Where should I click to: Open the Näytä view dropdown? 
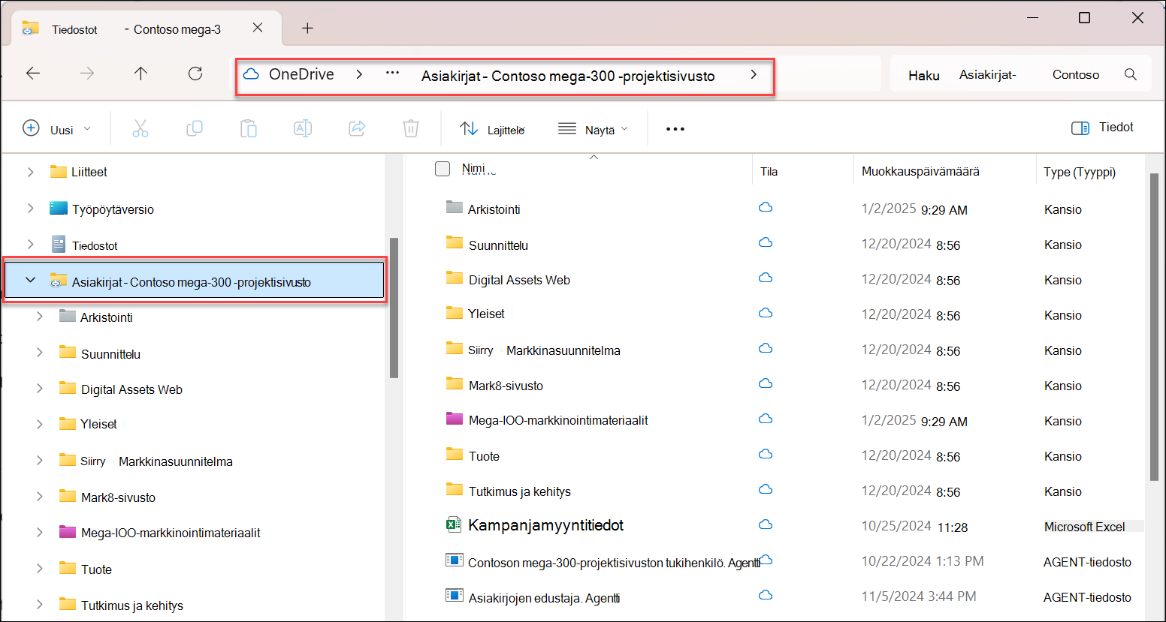coord(594,129)
